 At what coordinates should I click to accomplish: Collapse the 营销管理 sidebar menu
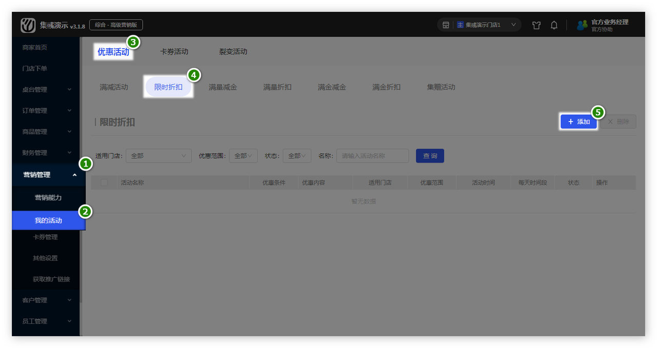click(50, 175)
